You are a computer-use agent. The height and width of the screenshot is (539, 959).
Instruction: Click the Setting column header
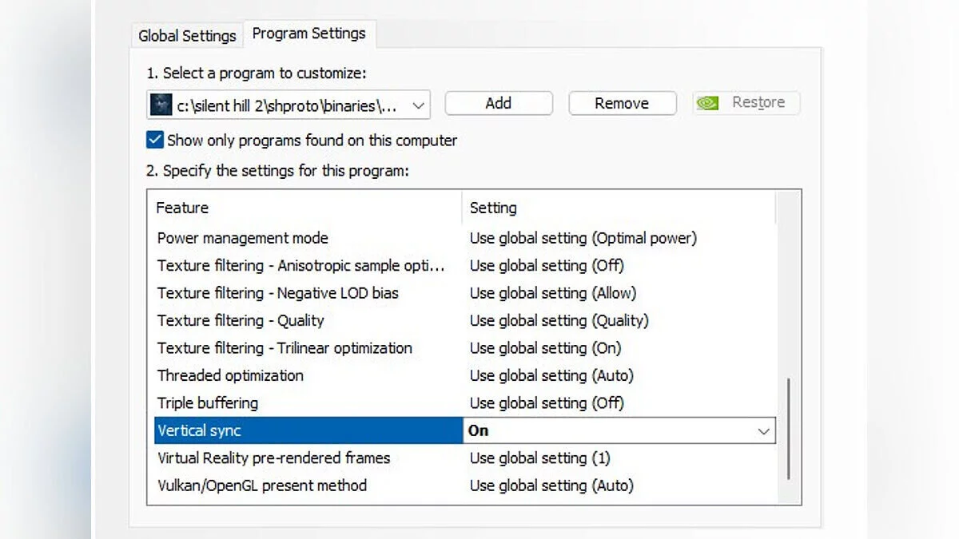pyautogui.click(x=493, y=208)
